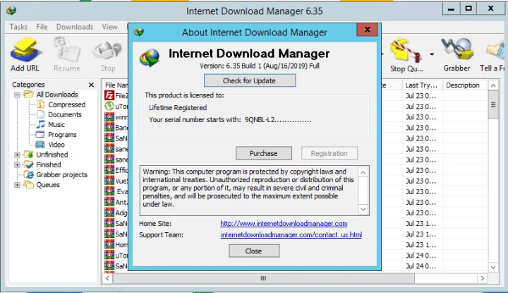Click the IDM icon in main title bar
Viewport: 508px width, 293px height.
pyautogui.click(x=11, y=11)
